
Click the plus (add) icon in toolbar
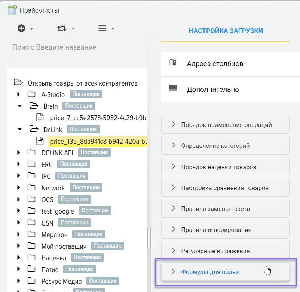tap(21, 28)
